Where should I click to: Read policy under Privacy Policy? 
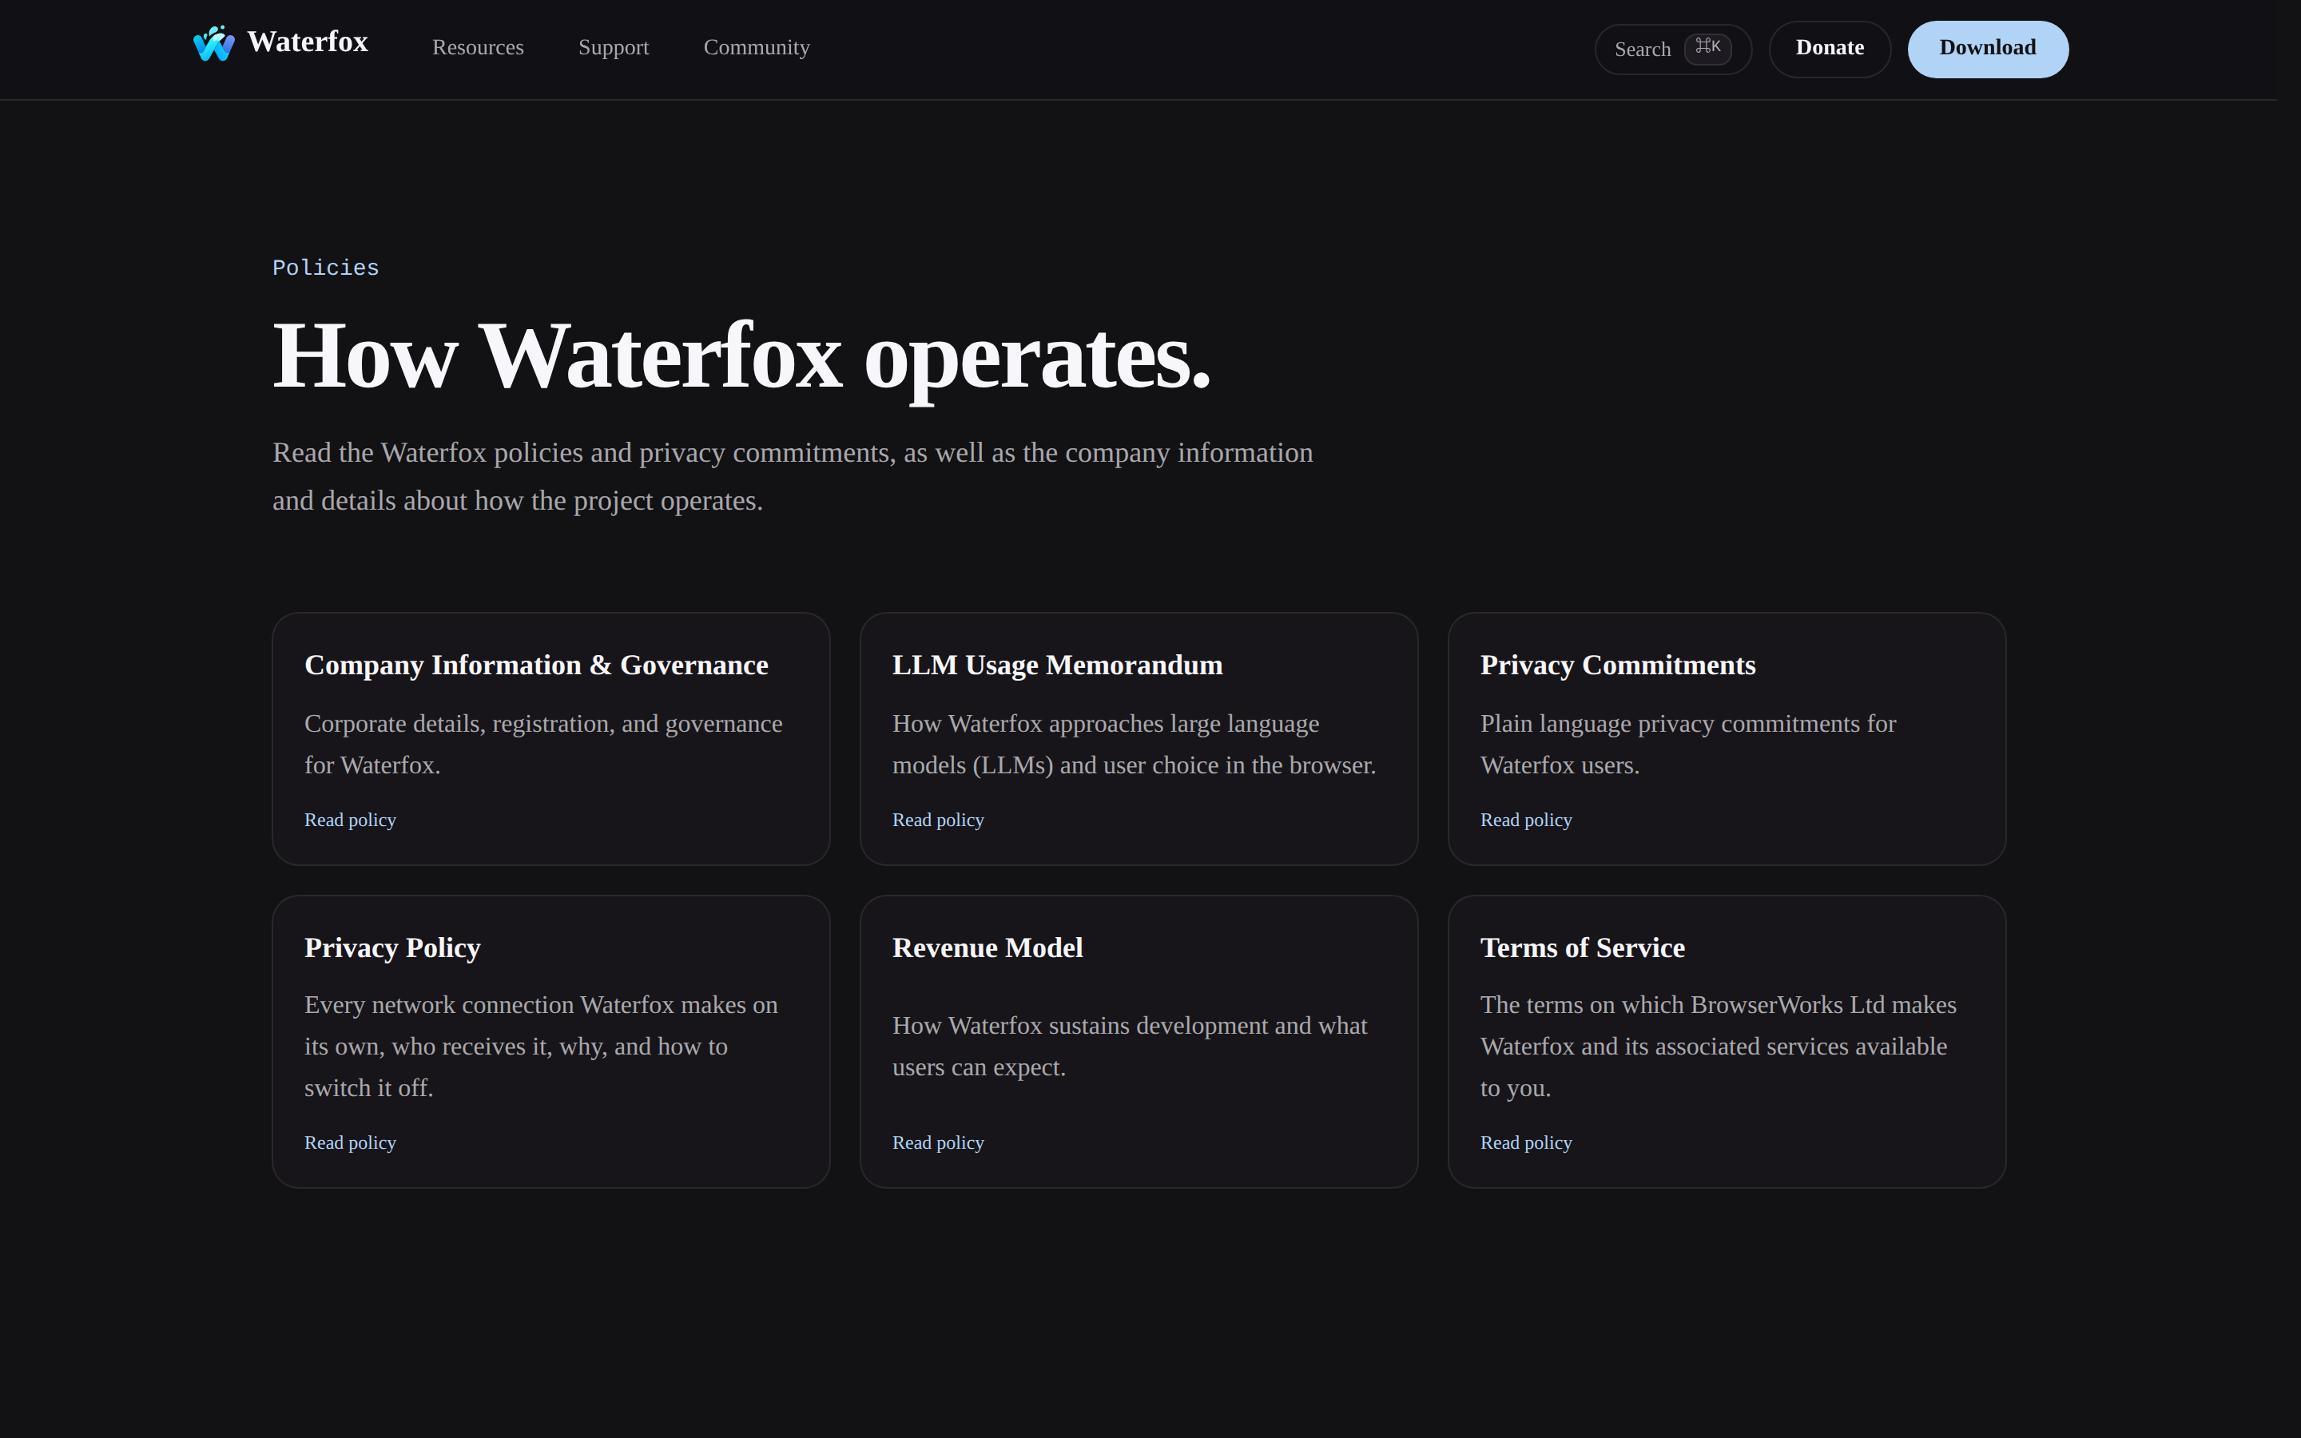tap(350, 1142)
